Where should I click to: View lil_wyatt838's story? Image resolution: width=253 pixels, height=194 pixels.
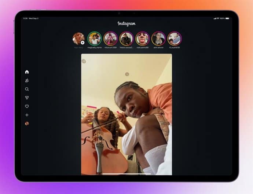click(175, 39)
